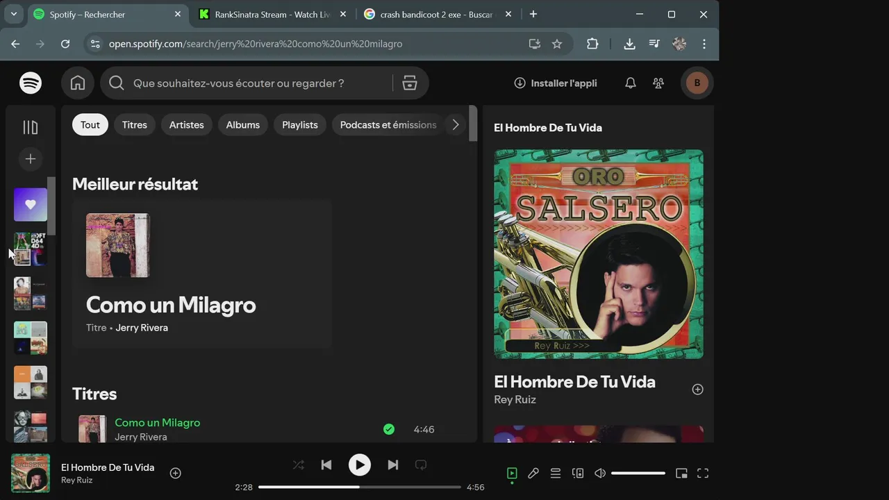Open the tab search dropdown
This screenshot has width=889, height=500.
point(14,14)
